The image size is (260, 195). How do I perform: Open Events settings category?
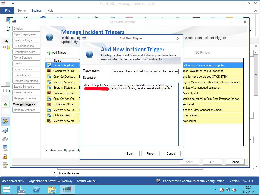tap(26, 63)
